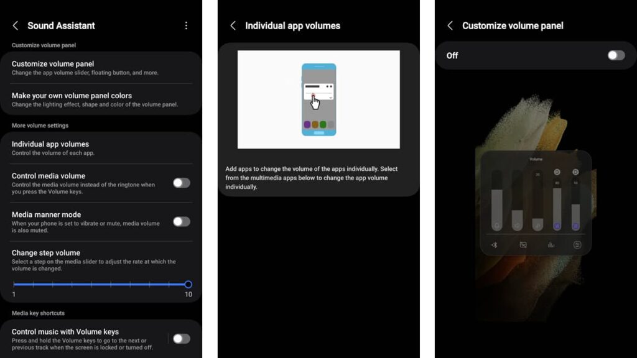Tap the first volume bar in panel preview
Viewport: 637px width, 358px height.
tap(496, 200)
